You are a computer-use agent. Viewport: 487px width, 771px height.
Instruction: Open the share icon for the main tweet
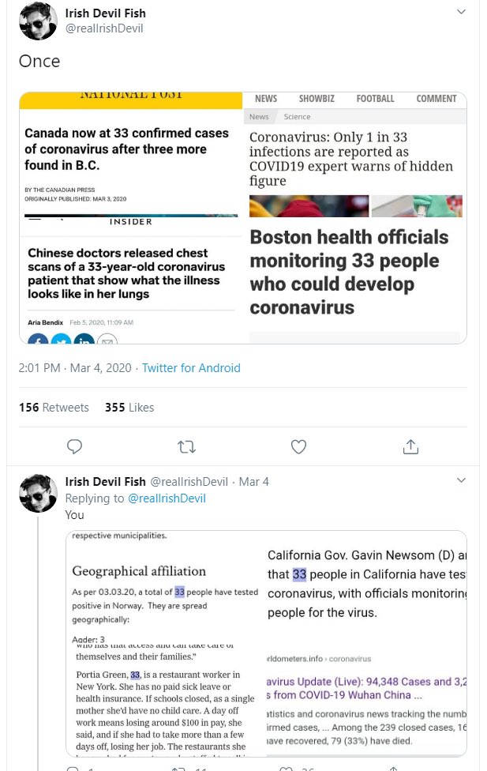click(410, 447)
